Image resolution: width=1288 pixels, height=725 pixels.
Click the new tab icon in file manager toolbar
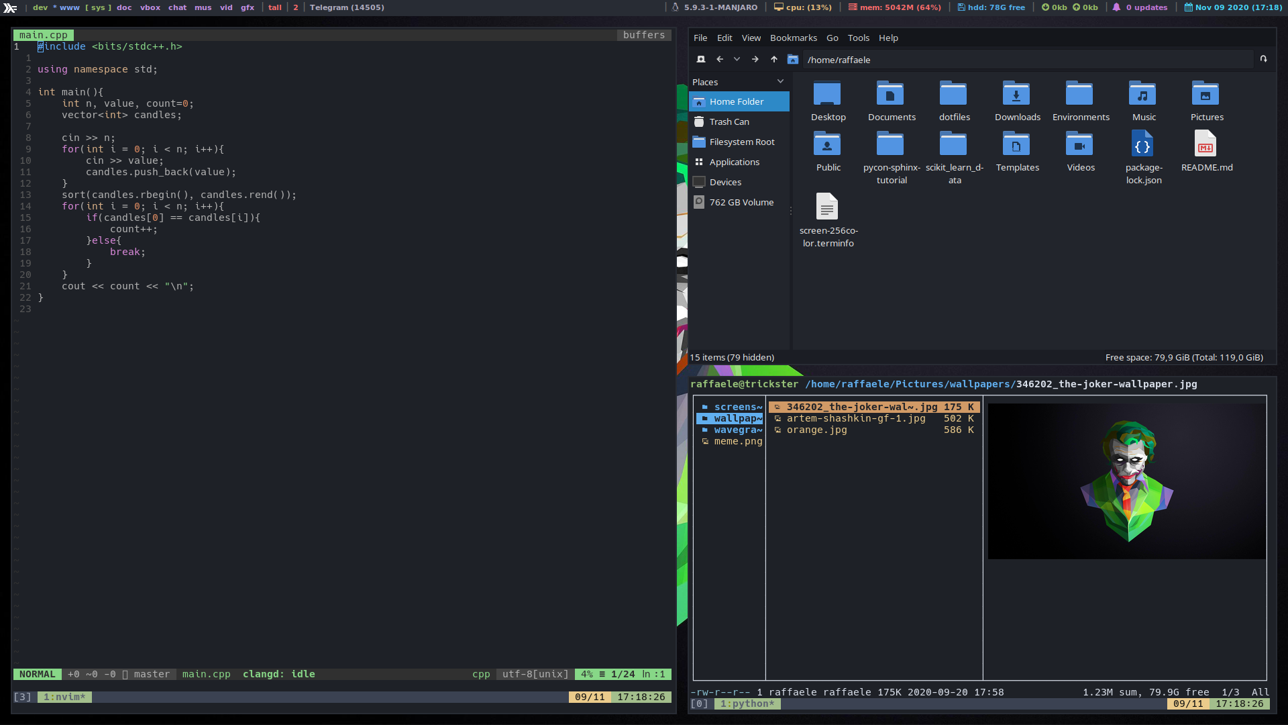700,59
